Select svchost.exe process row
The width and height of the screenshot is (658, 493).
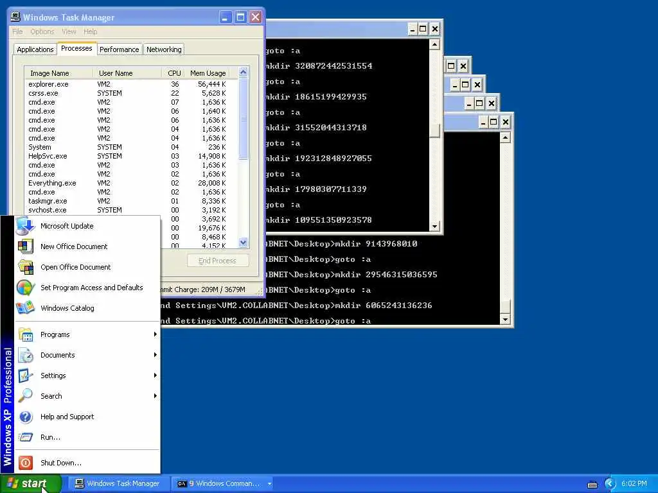coord(131,210)
